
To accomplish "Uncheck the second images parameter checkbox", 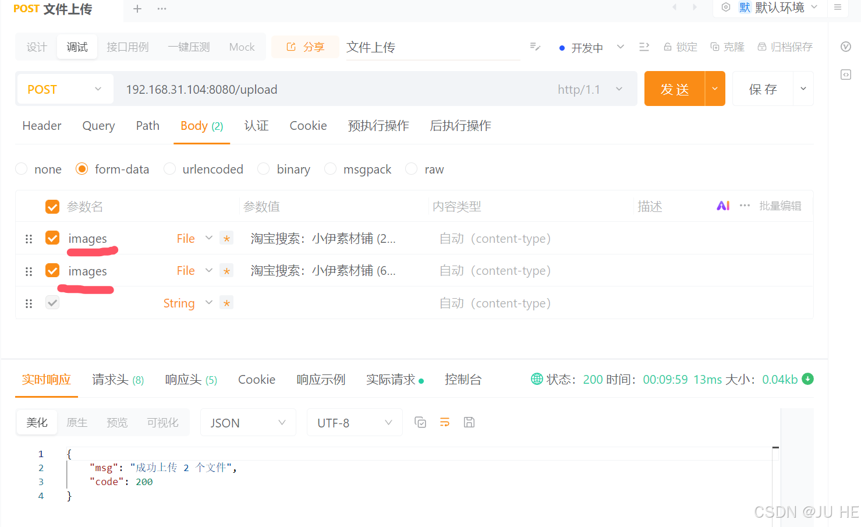I will pyautogui.click(x=52, y=271).
